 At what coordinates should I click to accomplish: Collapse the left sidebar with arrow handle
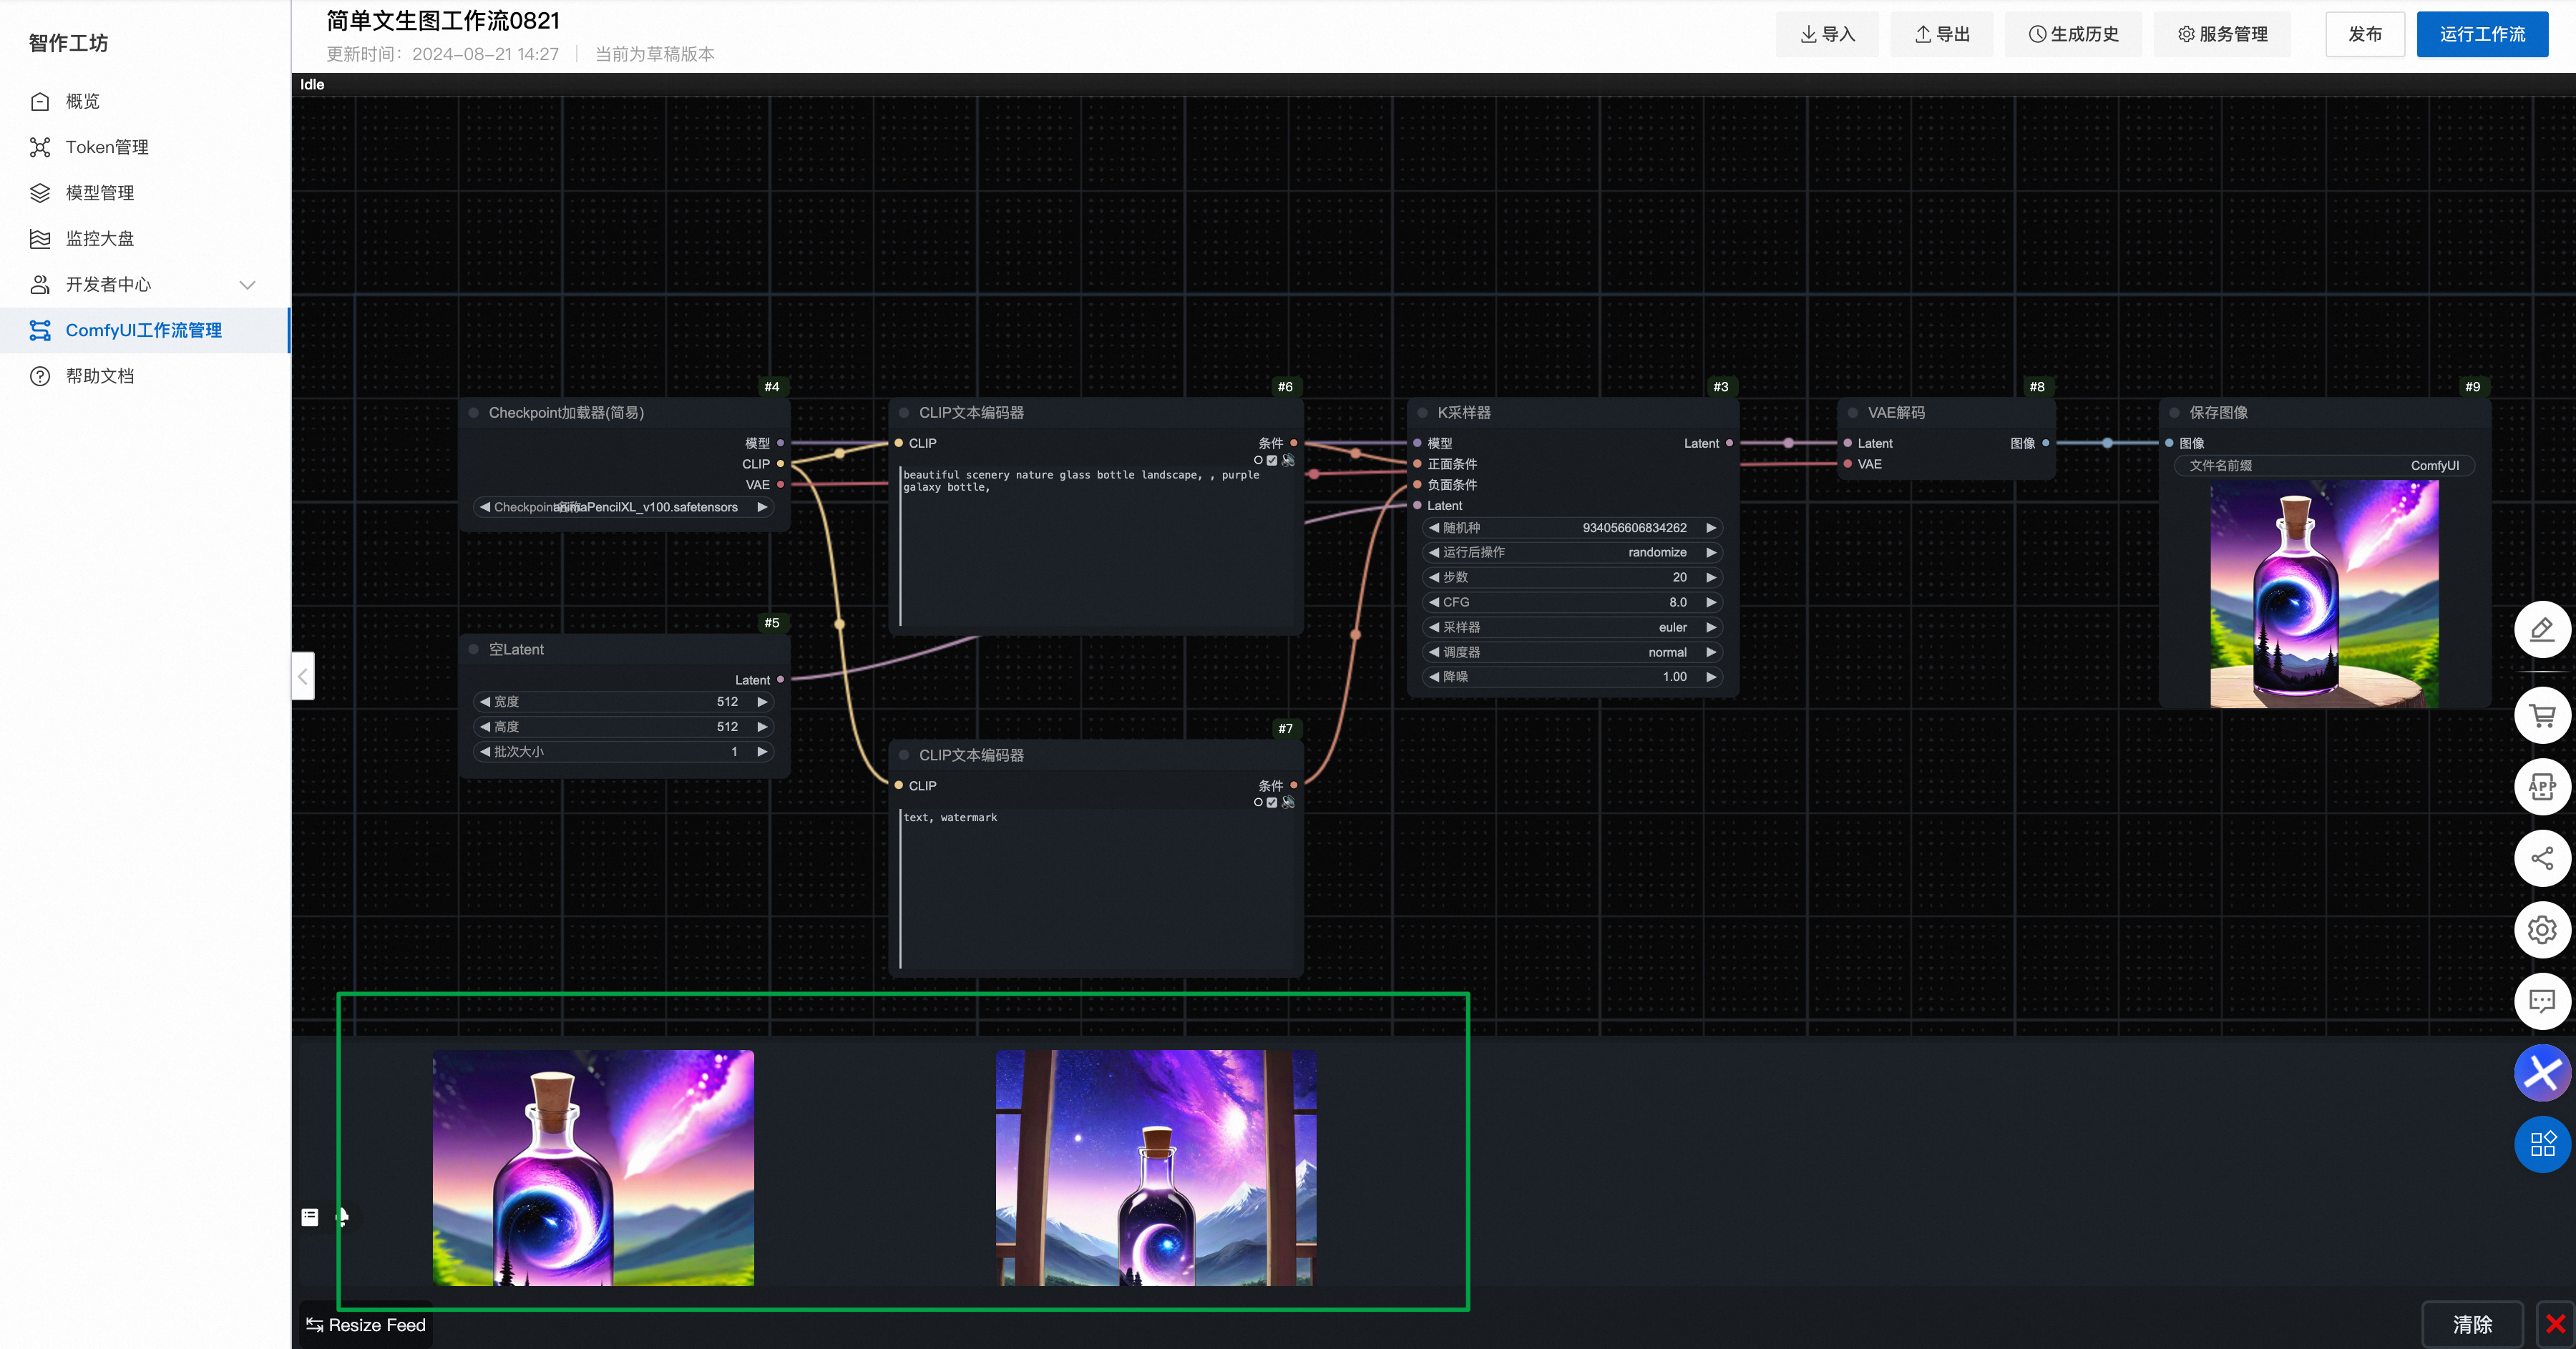[x=303, y=677]
